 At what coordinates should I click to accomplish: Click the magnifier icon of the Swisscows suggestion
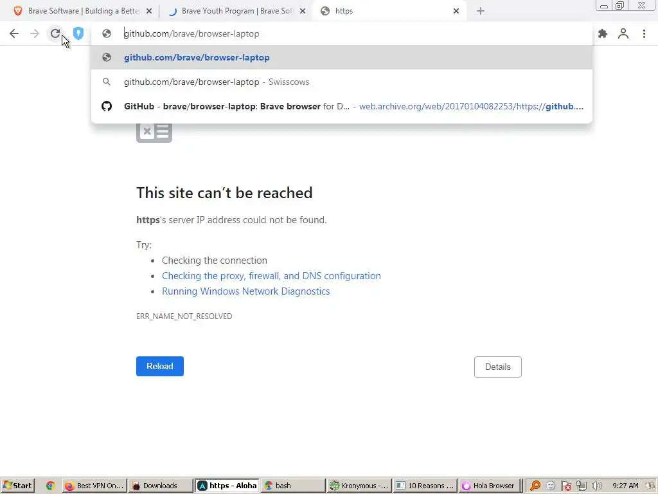(107, 82)
